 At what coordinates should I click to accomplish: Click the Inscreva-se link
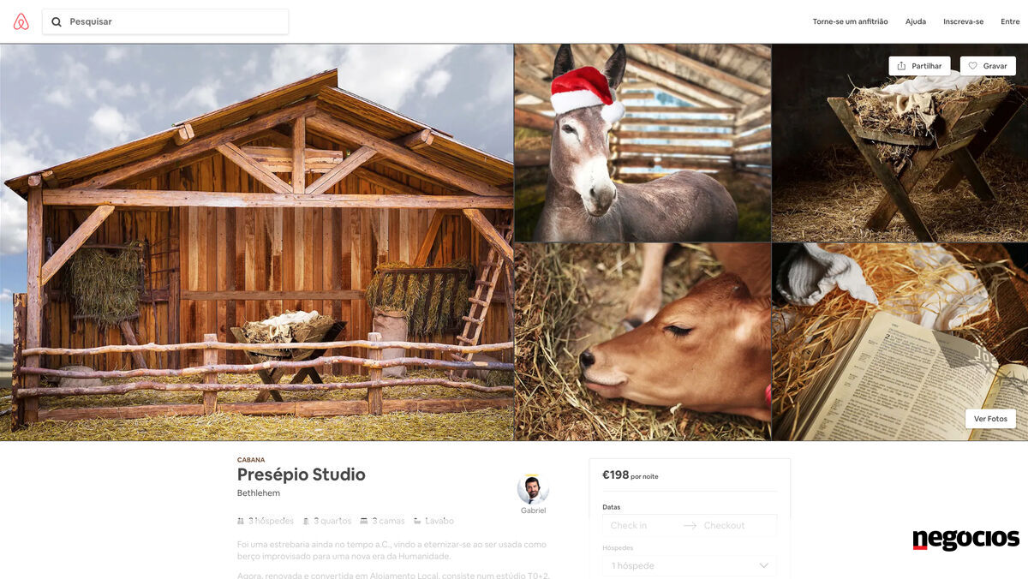[x=963, y=21]
